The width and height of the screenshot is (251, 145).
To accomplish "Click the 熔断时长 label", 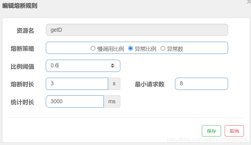I will 22,84.
